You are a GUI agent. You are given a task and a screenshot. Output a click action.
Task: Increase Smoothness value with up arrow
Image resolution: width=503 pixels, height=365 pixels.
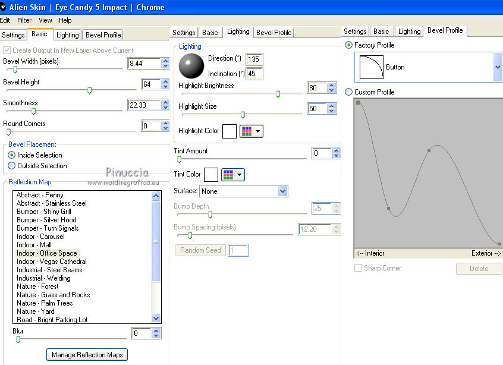tap(165, 102)
